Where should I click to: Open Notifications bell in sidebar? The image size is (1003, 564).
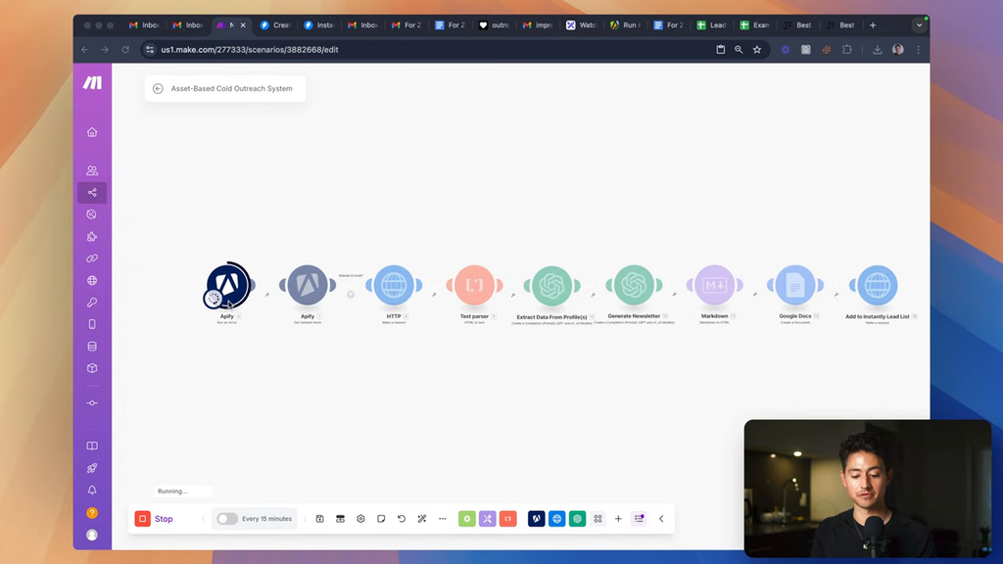92,491
